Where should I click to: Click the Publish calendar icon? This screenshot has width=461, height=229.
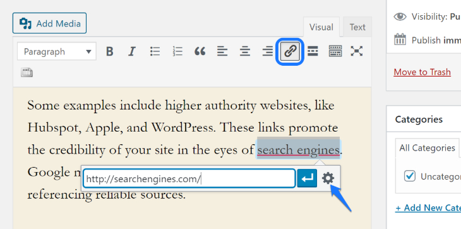pyautogui.click(x=400, y=39)
